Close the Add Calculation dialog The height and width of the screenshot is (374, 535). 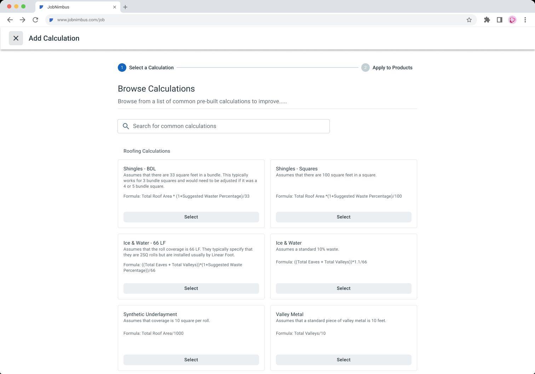16,38
